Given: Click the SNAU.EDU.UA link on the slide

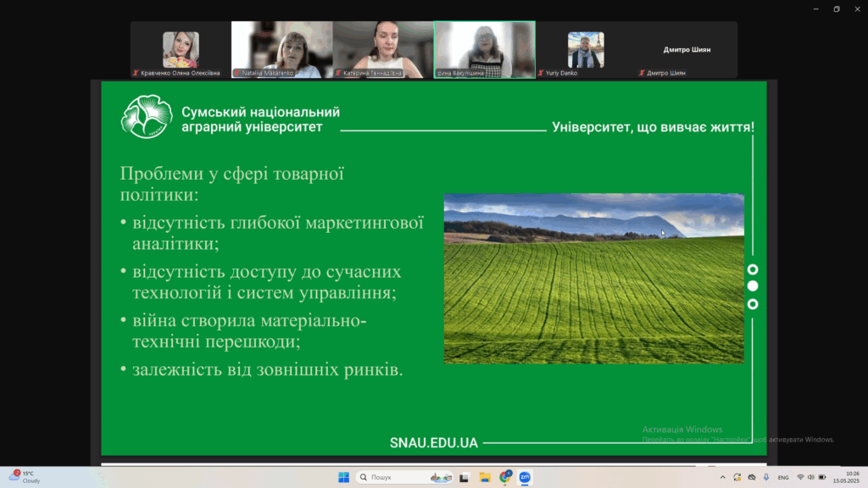Looking at the screenshot, I should (x=433, y=442).
